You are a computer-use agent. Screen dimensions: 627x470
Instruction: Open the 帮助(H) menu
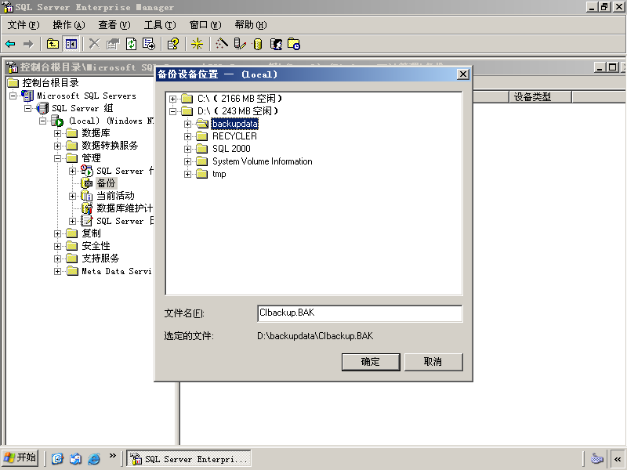pos(251,25)
